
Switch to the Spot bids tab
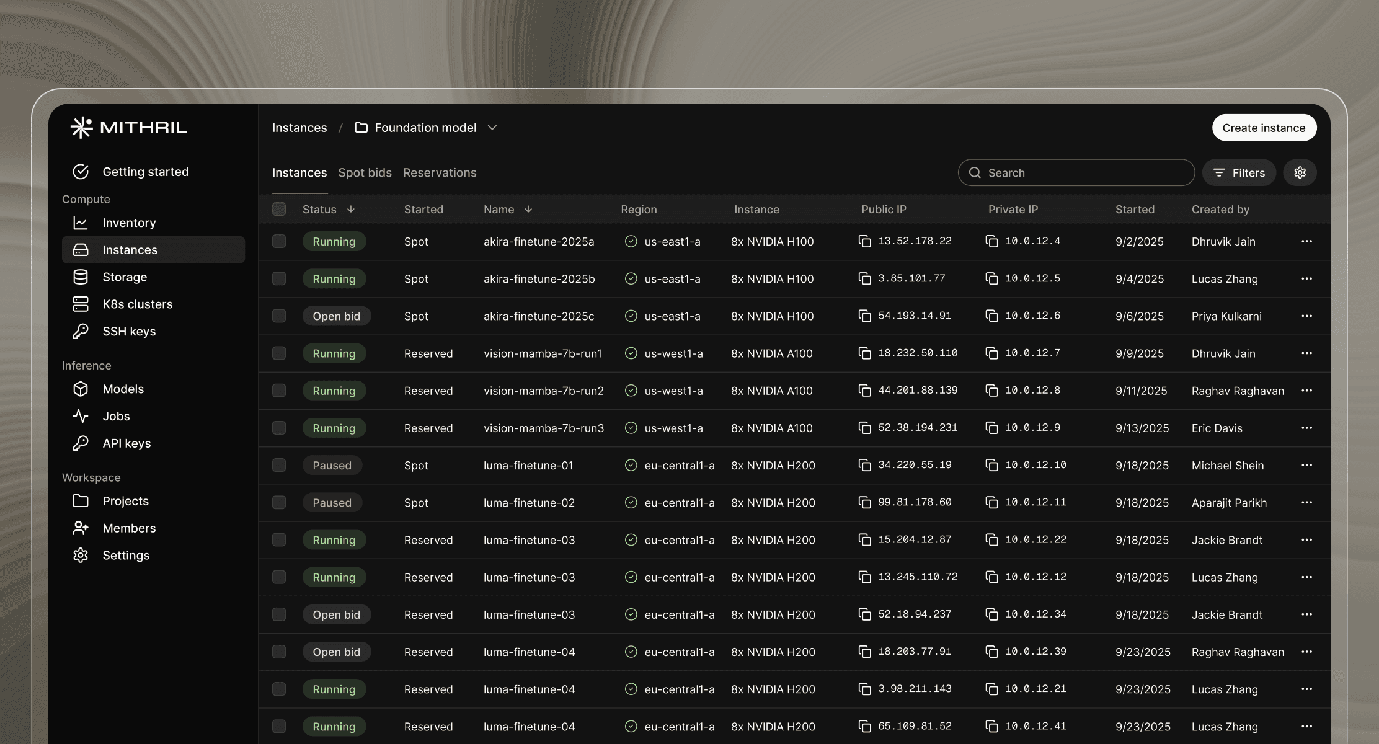coord(365,173)
